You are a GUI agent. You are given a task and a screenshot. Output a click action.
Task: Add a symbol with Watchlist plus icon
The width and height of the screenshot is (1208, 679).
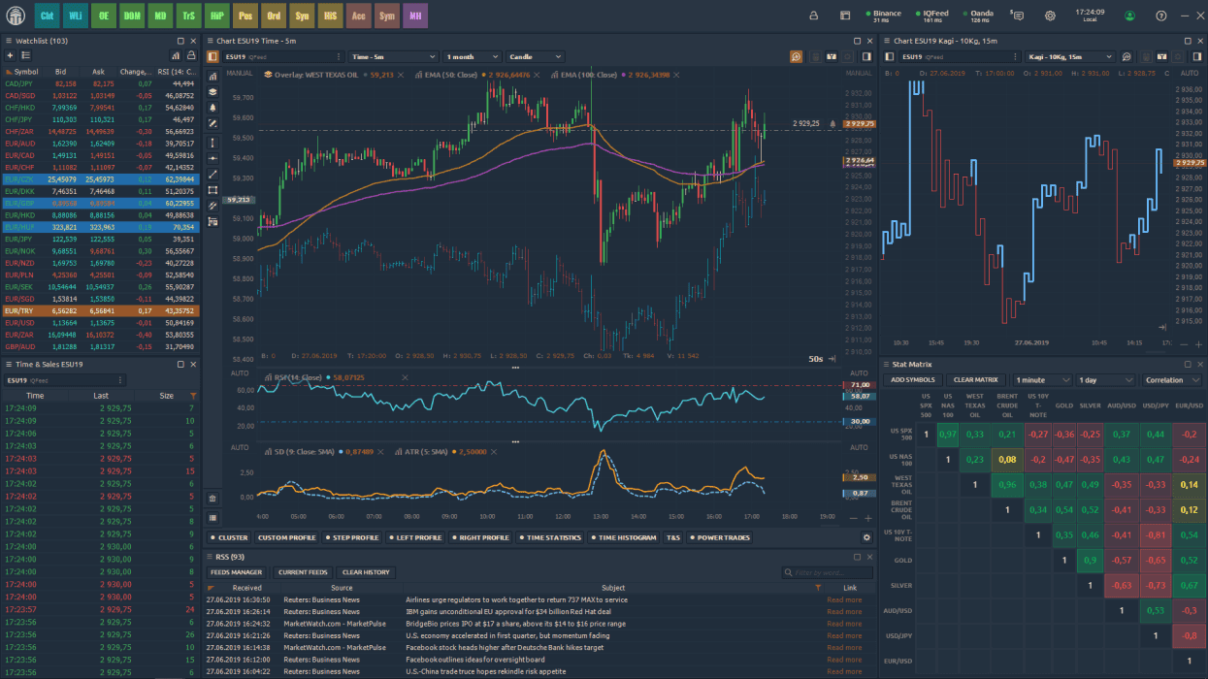10,56
